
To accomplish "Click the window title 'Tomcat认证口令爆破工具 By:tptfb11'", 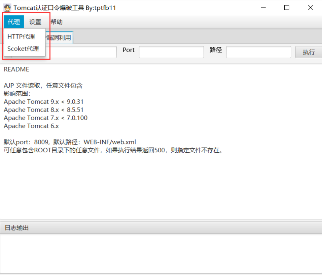I will pyautogui.click(x=65, y=8).
